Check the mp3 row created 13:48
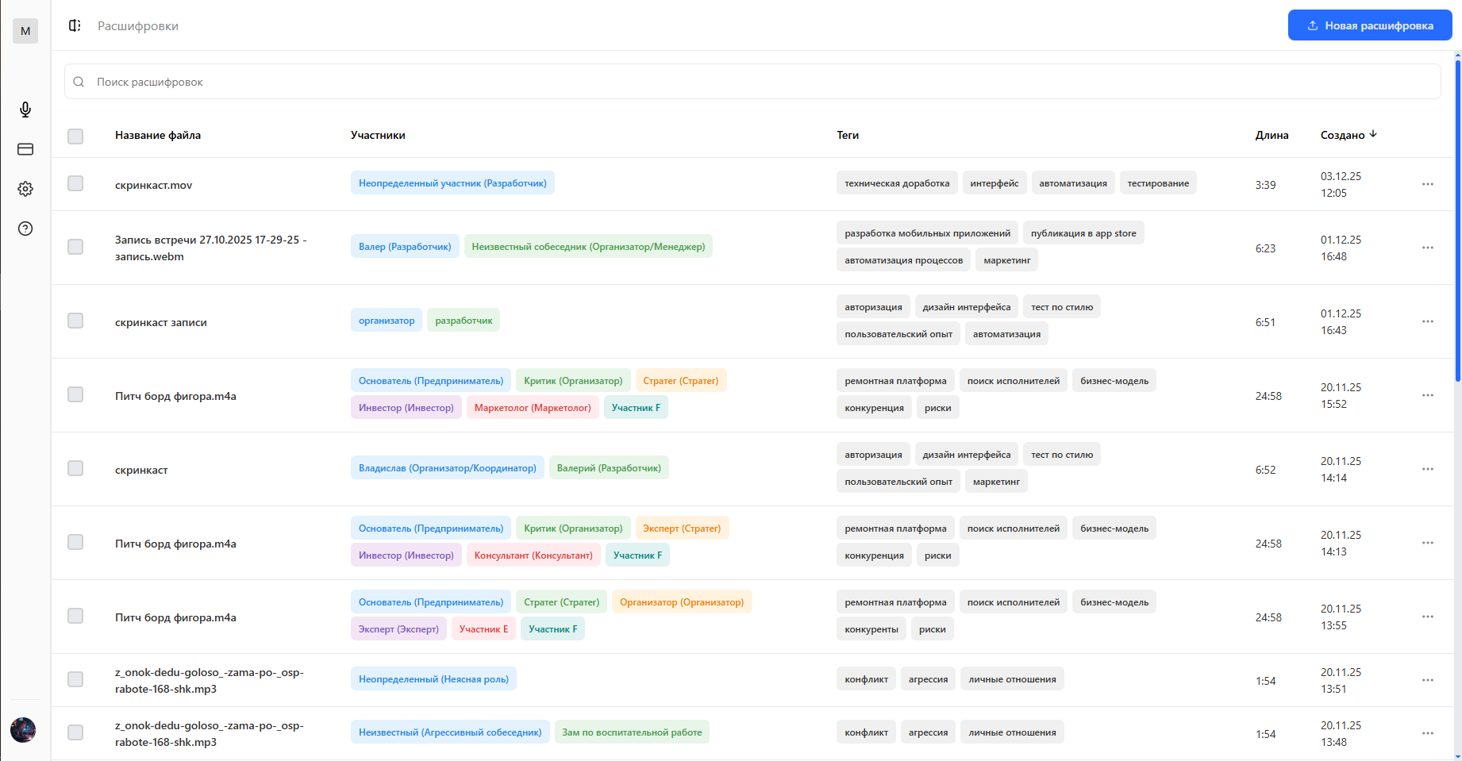 [75, 732]
